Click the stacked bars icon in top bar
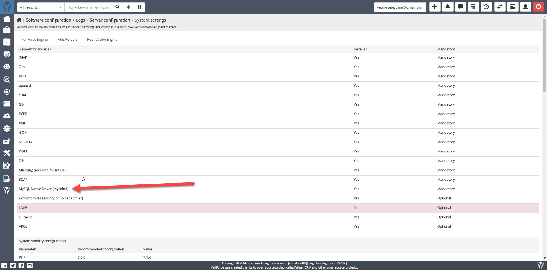The image size is (547, 270). (513, 7)
